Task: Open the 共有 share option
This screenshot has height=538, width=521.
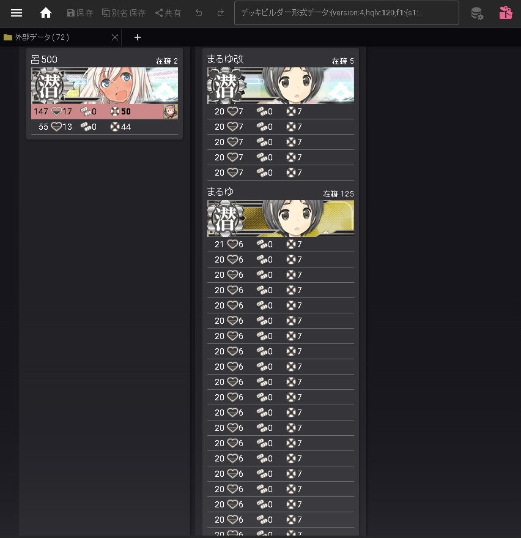Action: point(168,13)
